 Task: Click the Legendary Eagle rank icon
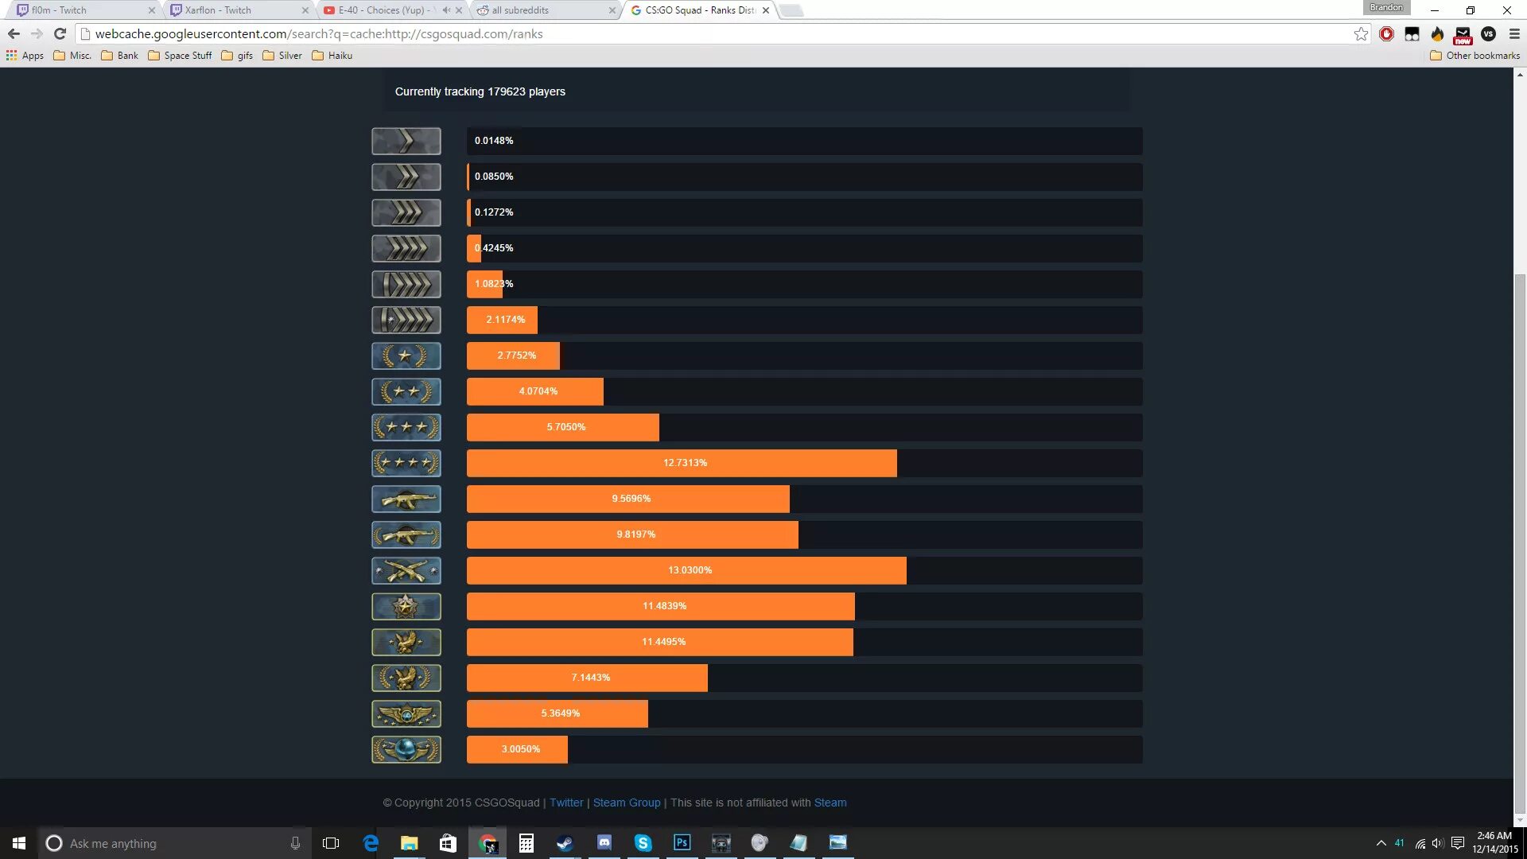(x=405, y=642)
